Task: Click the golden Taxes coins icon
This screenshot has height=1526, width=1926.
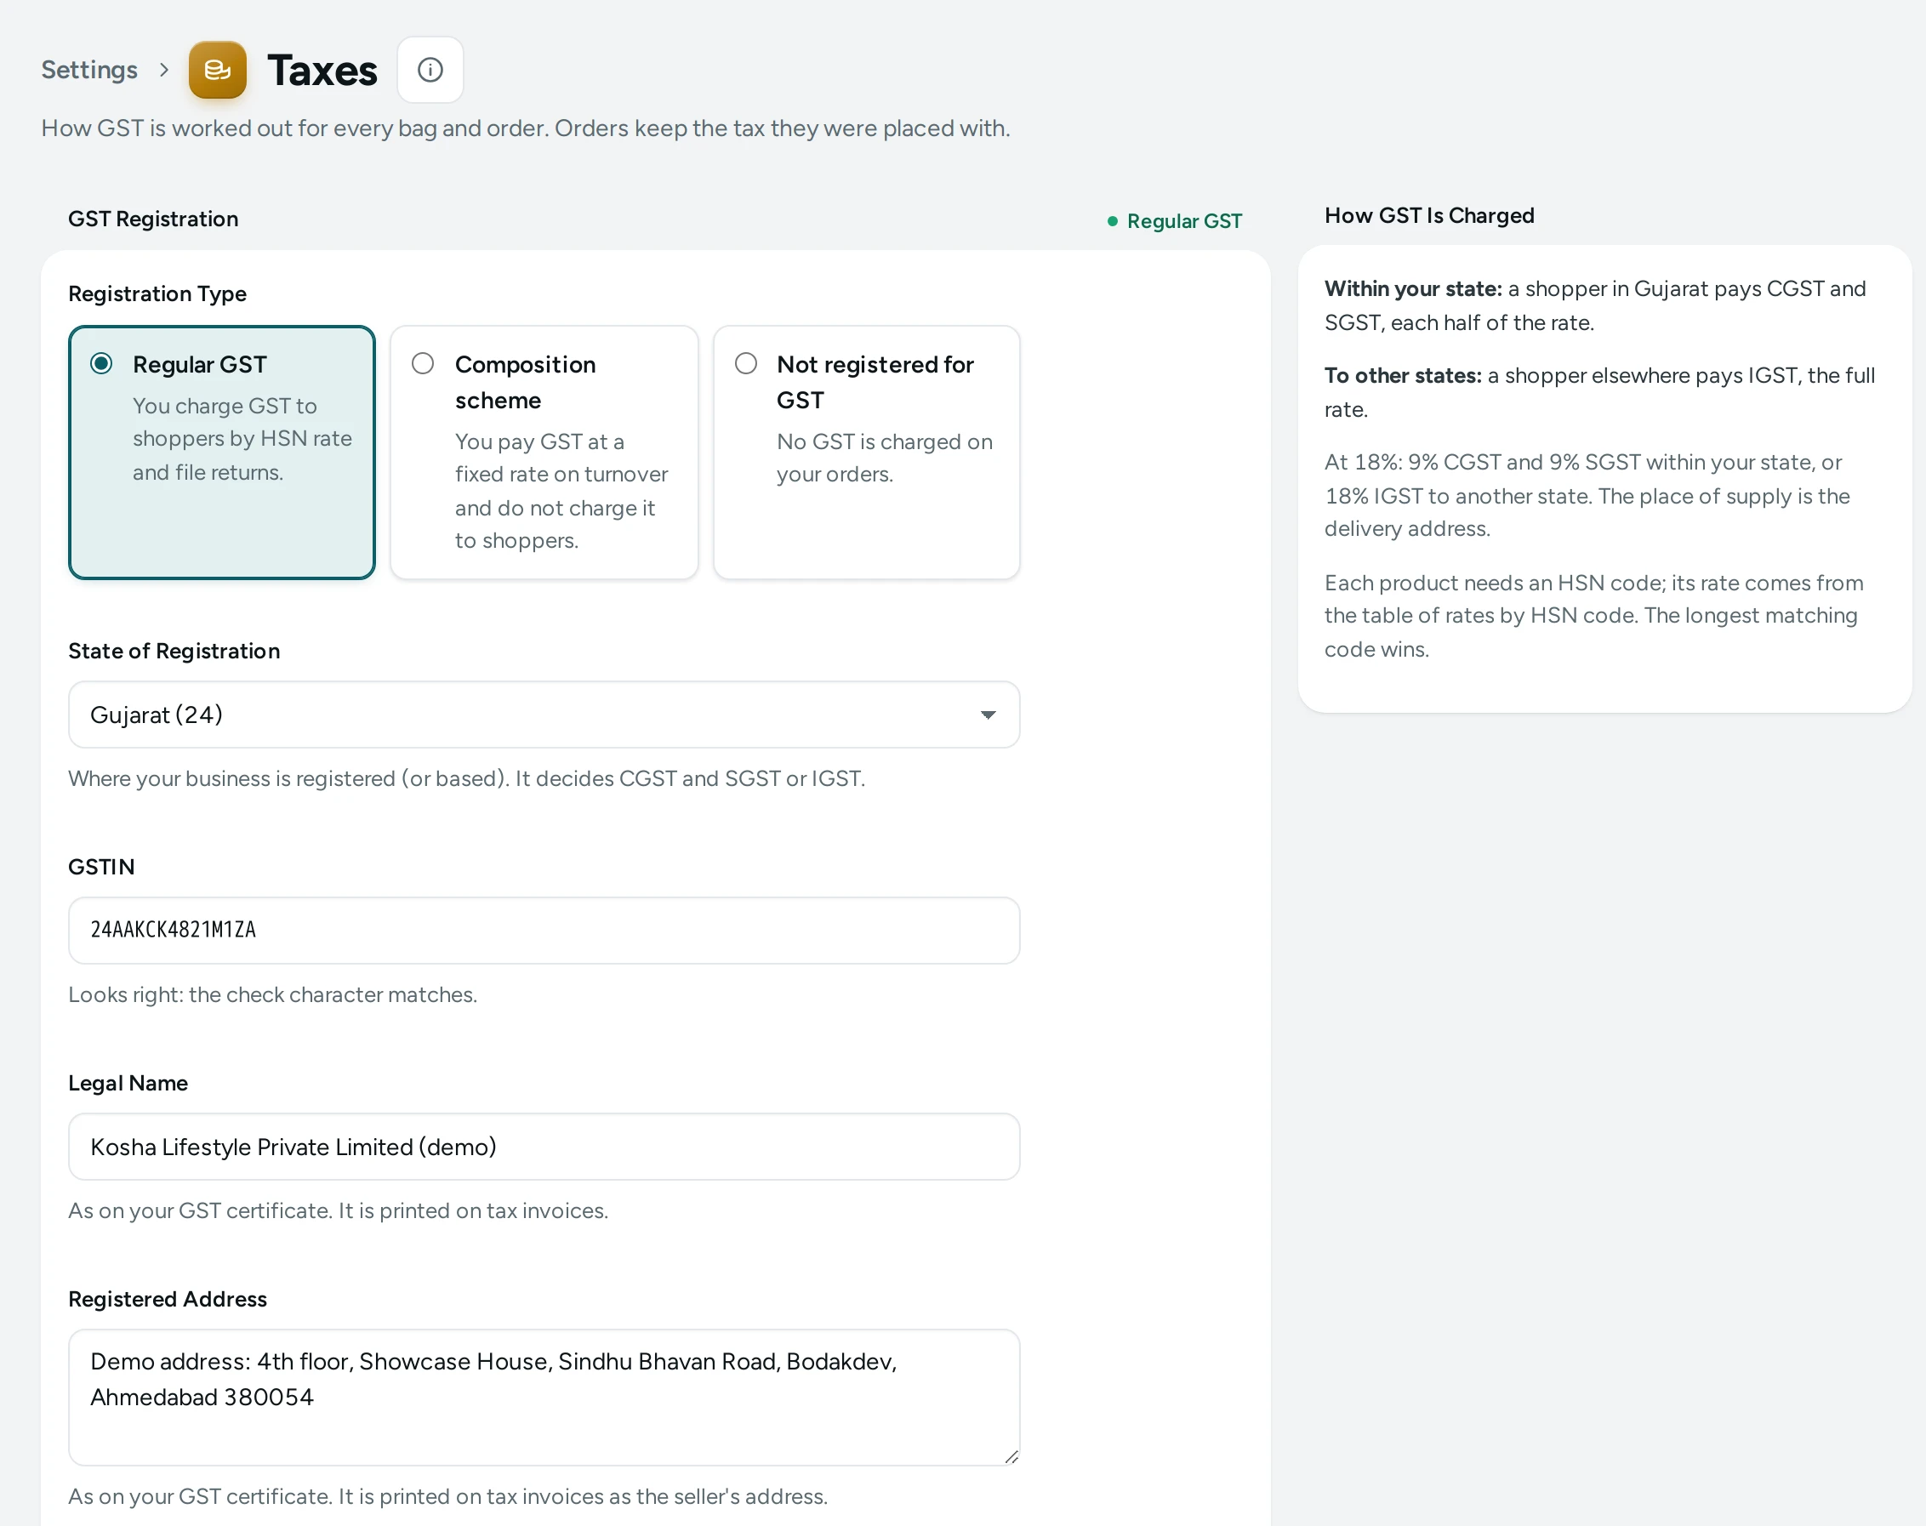Action: 217,70
